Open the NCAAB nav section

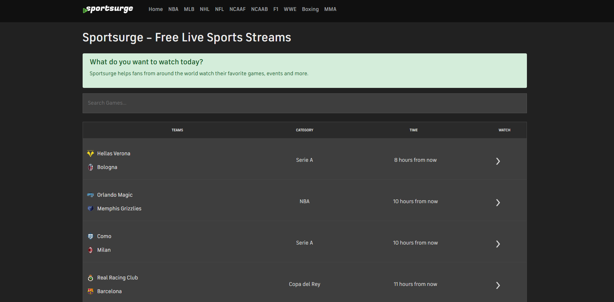click(x=260, y=9)
